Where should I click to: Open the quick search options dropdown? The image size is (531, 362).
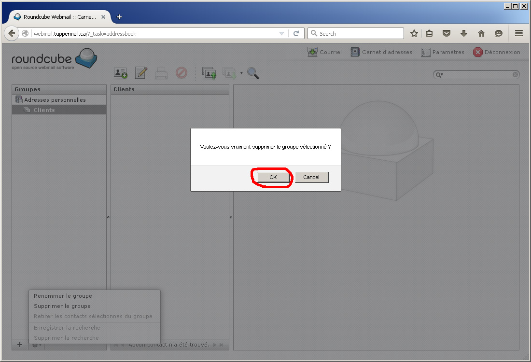tap(439, 75)
